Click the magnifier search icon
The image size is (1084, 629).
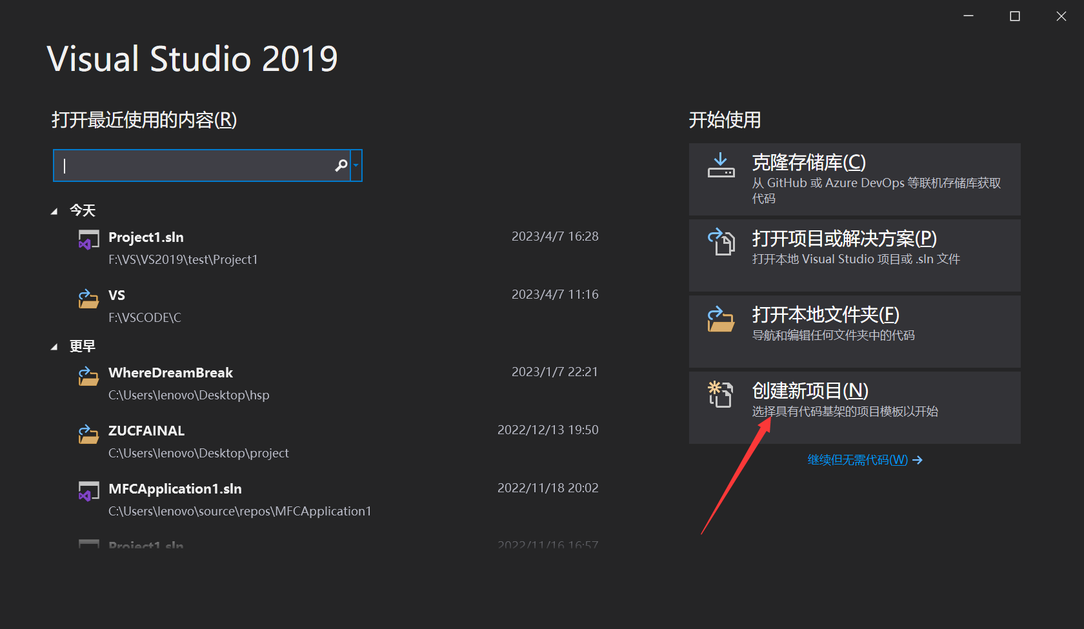point(341,166)
